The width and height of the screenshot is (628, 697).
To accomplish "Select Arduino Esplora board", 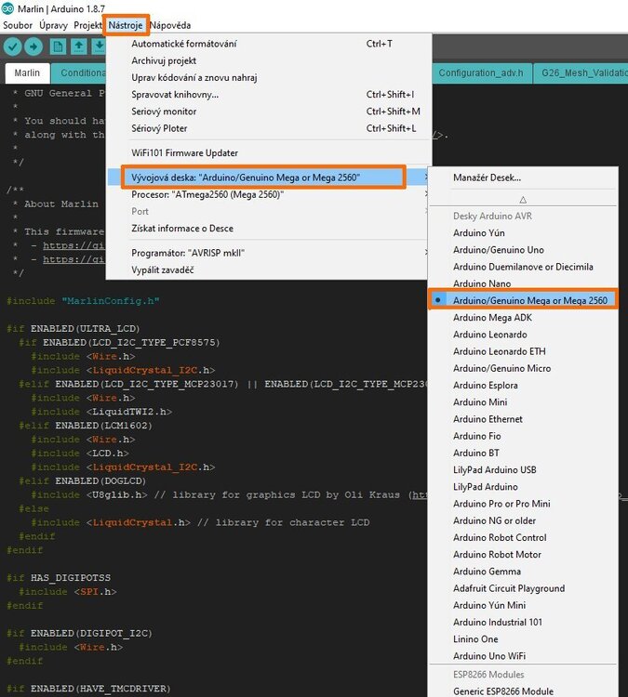I will [523, 385].
